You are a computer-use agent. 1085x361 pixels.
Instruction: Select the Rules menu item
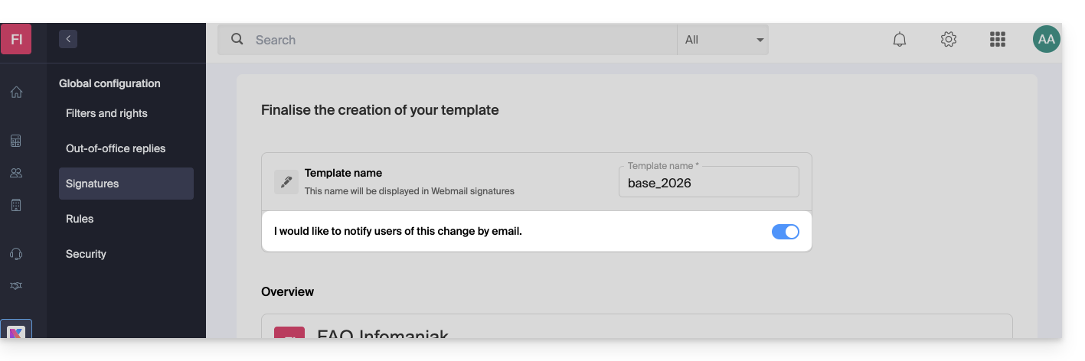pos(80,219)
